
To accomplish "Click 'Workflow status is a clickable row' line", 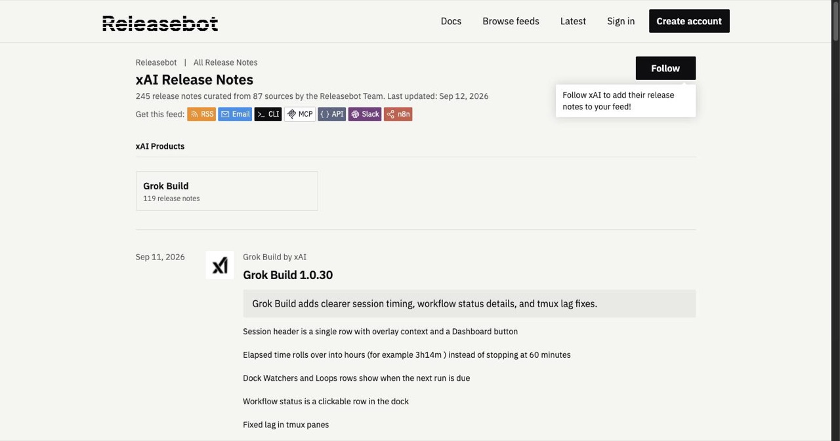I will (325, 401).
